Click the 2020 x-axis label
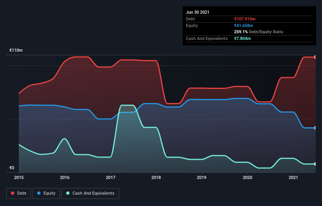322x206 pixels. click(x=247, y=177)
